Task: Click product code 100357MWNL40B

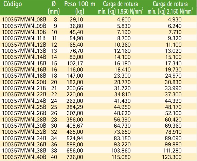Action: point(24,157)
